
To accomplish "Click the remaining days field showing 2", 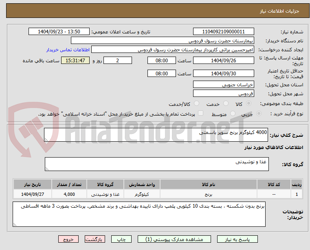I will click(x=118, y=61).
